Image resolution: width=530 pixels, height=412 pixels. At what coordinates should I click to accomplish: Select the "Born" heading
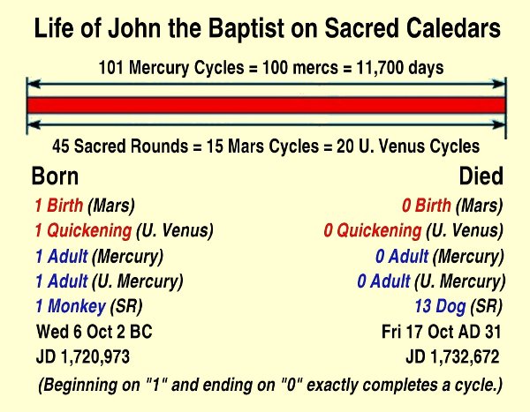pos(55,176)
